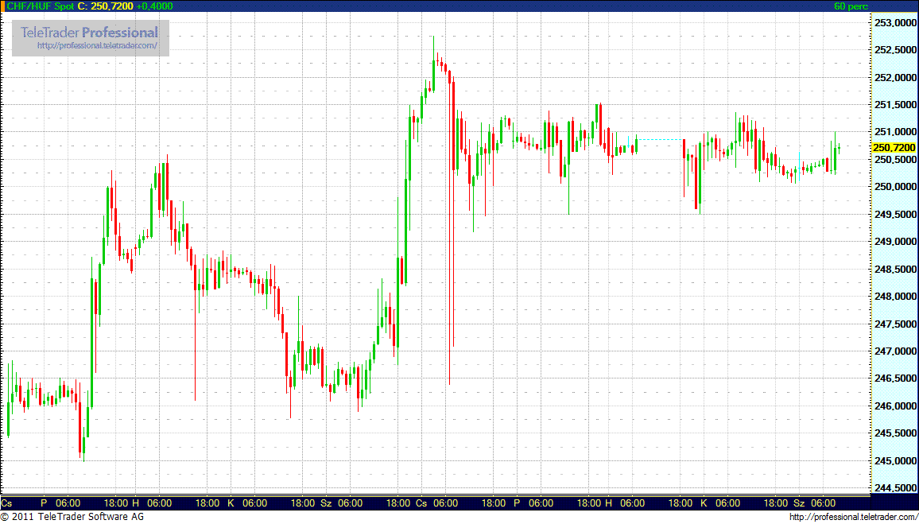This screenshot has width=919, height=524.
Task: Select the 252,0000 level on price axis
Action: click(894, 78)
